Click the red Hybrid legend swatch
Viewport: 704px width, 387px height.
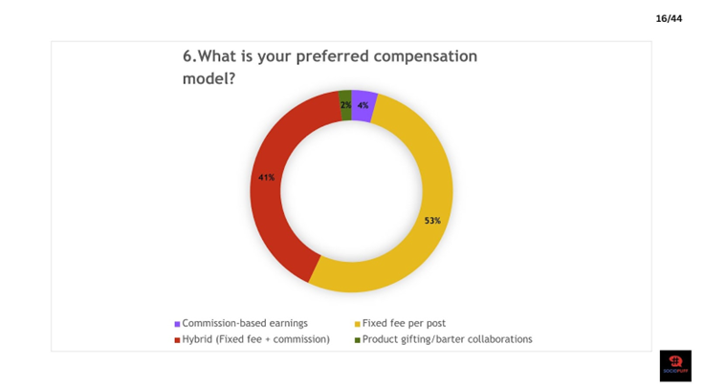point(177,340)
